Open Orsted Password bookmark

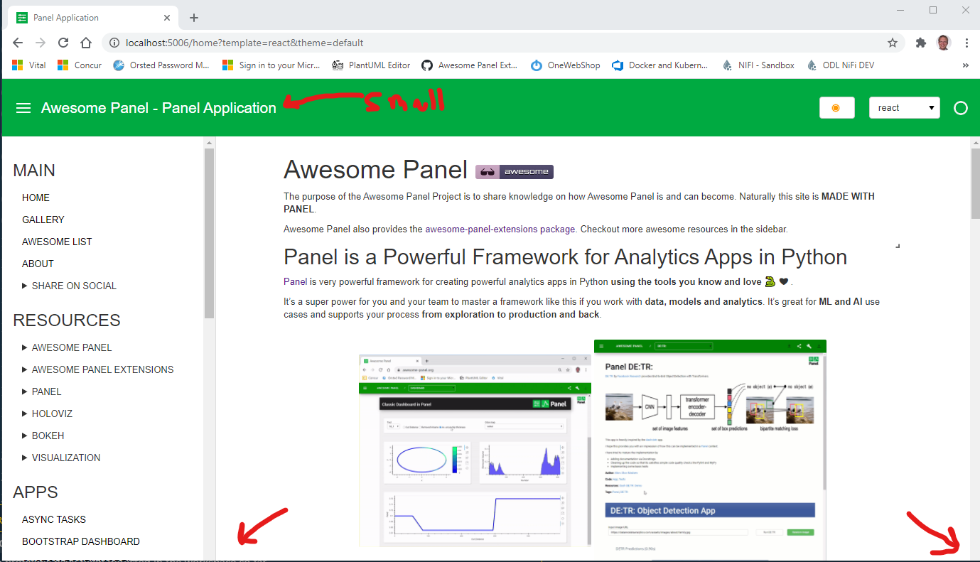pyautogui.click(x=161, y=65)
